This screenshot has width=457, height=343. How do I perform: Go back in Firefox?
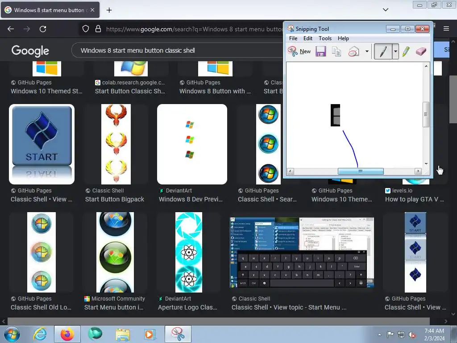point(11,29)
